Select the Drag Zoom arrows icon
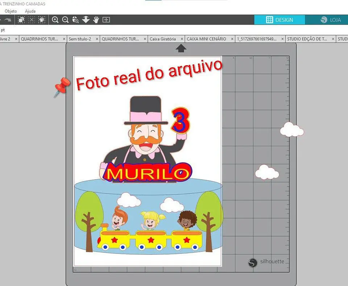This screenshot has height=286, width=348. click(x=86, y=20)
